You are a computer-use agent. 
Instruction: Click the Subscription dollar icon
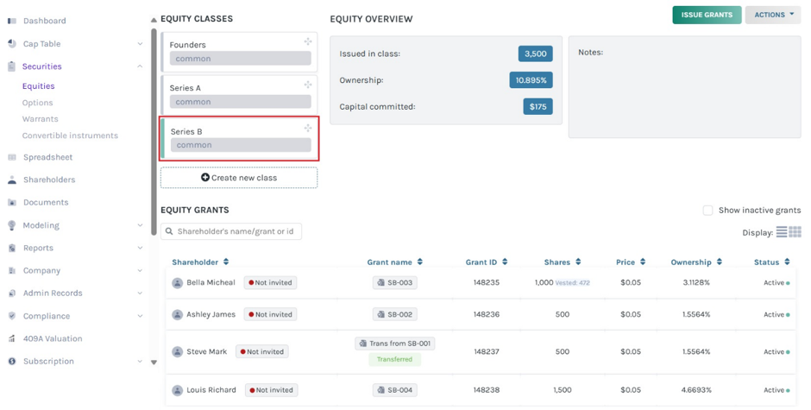click(x=12, y=362)
